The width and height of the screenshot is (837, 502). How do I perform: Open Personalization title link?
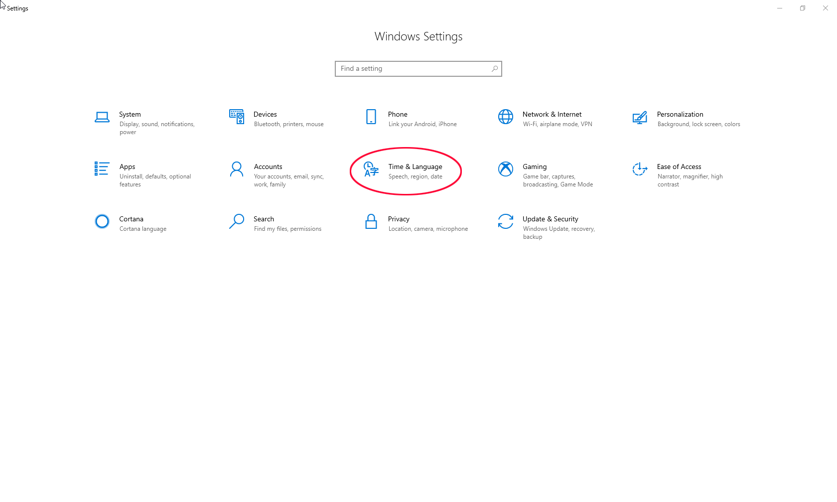point(680,114)
